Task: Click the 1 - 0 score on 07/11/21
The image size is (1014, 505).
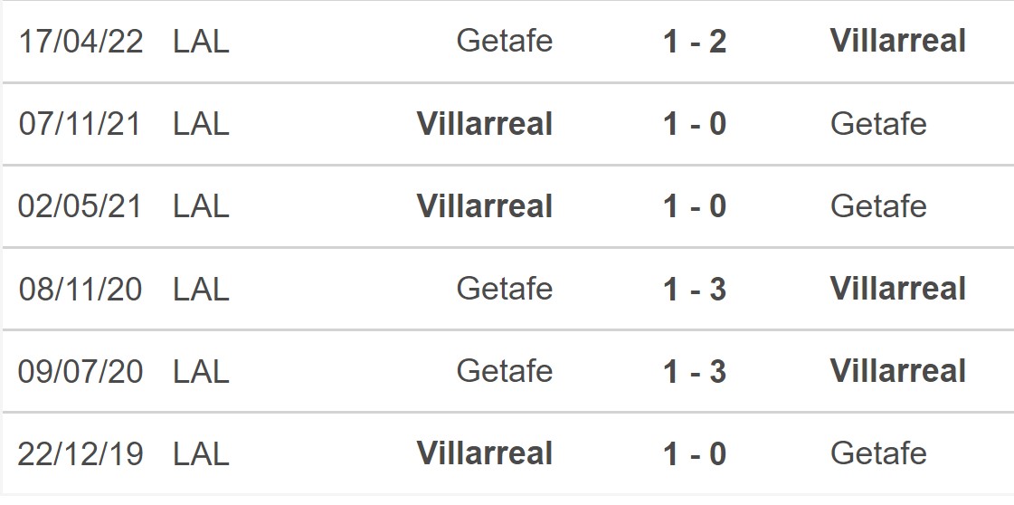Action: point(694,124)
